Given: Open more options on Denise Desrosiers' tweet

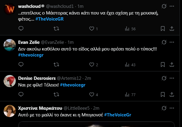Looking at the screenshot, I should pyautogui.click(x=172, y=78).
